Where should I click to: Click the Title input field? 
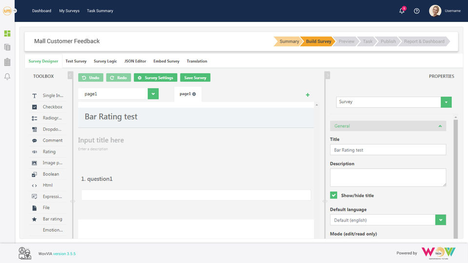click(x=388, y=150)
